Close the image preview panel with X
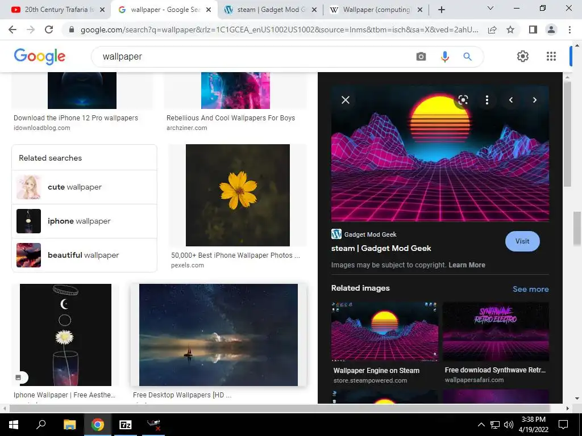Viewport: 582px width, 436px height. click(346, 100)
